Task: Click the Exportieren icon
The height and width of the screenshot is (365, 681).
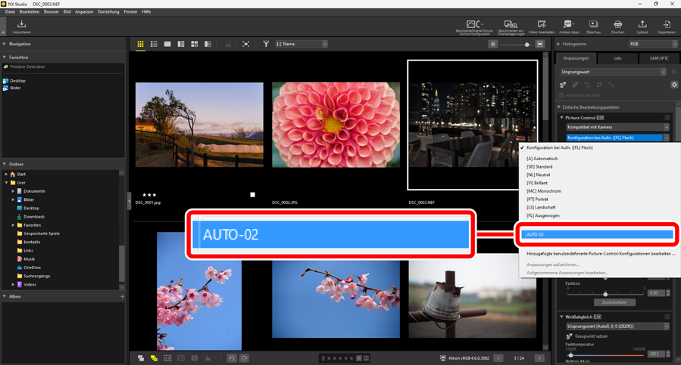Action: coord(667,26)
